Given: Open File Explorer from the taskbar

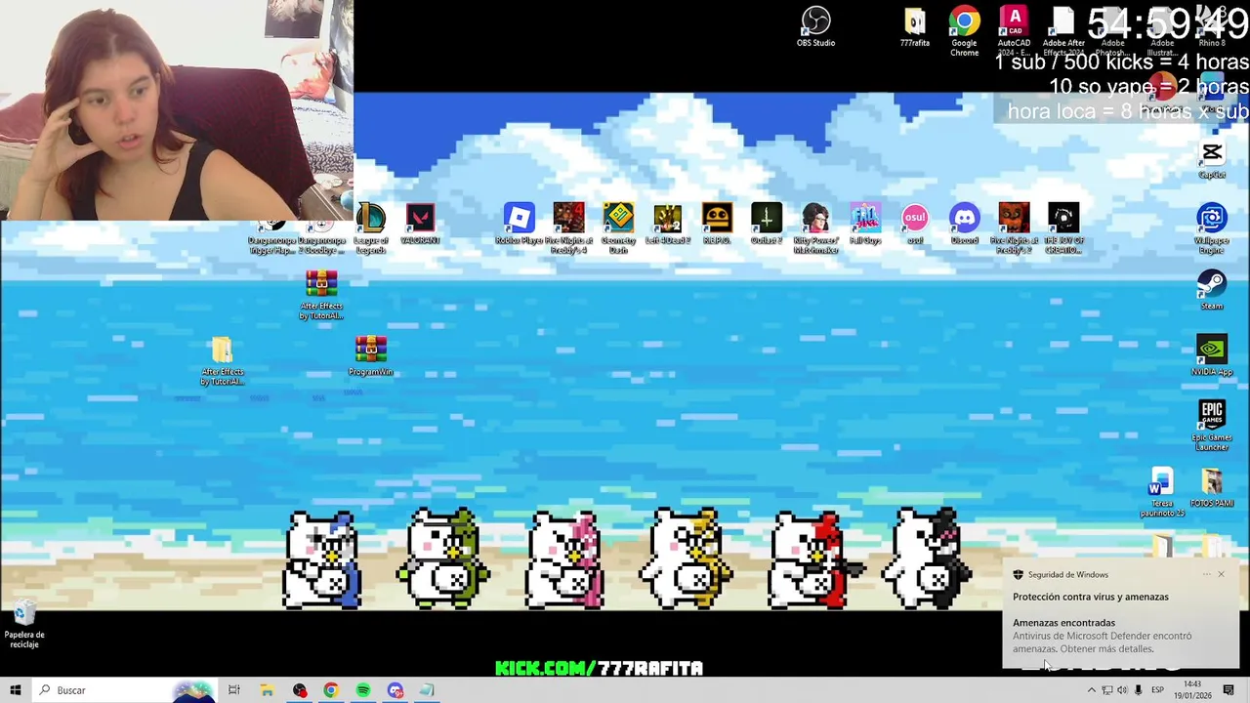Looking at the screenshot, I should (x=267, y=690).
